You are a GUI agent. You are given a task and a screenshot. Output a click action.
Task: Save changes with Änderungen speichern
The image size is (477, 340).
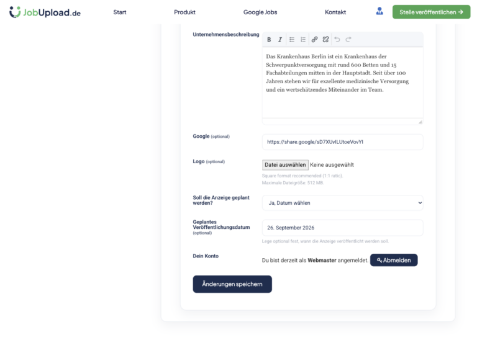(x=232, y=284)
